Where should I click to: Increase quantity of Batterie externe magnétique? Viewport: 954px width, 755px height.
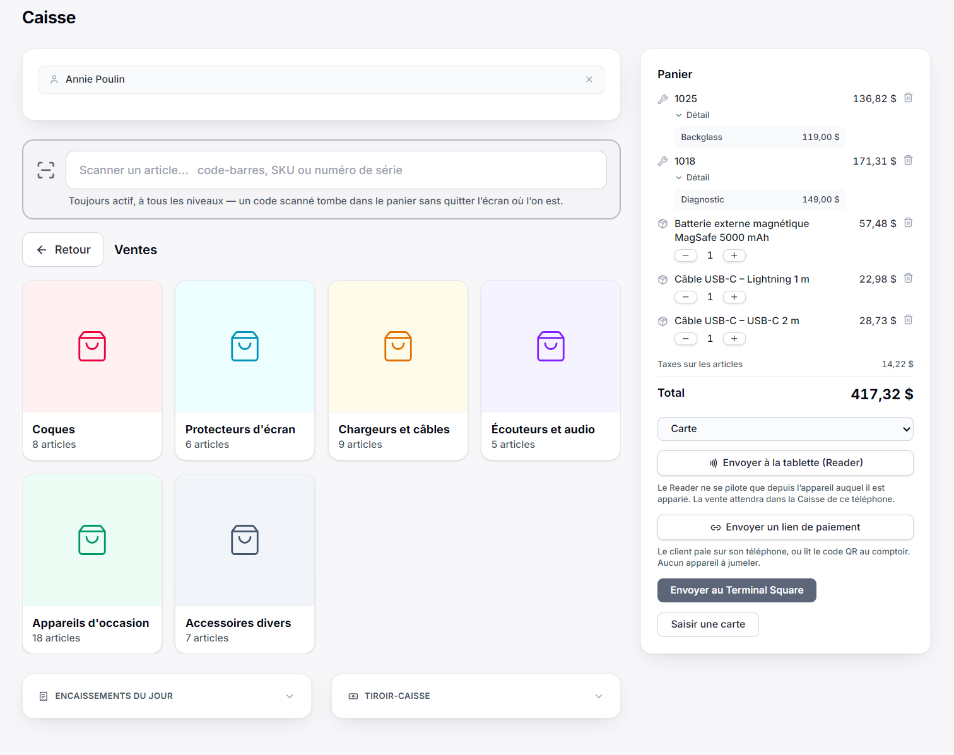[x=734, y=255]
